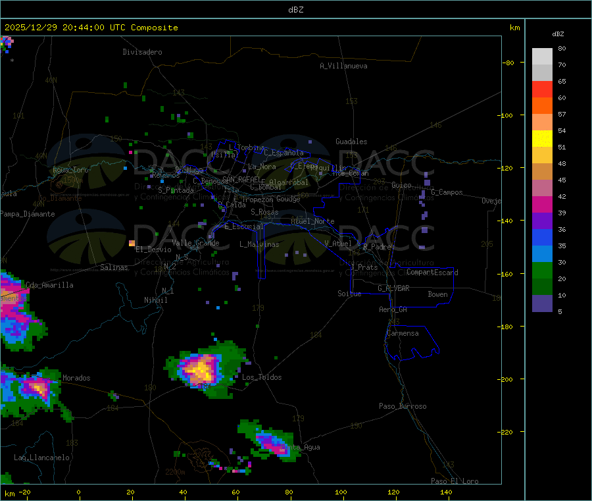
Task: Click the 2025/12/29 20:44:00 UTC Composite timestamp
Action: click(x=91, y=28)
